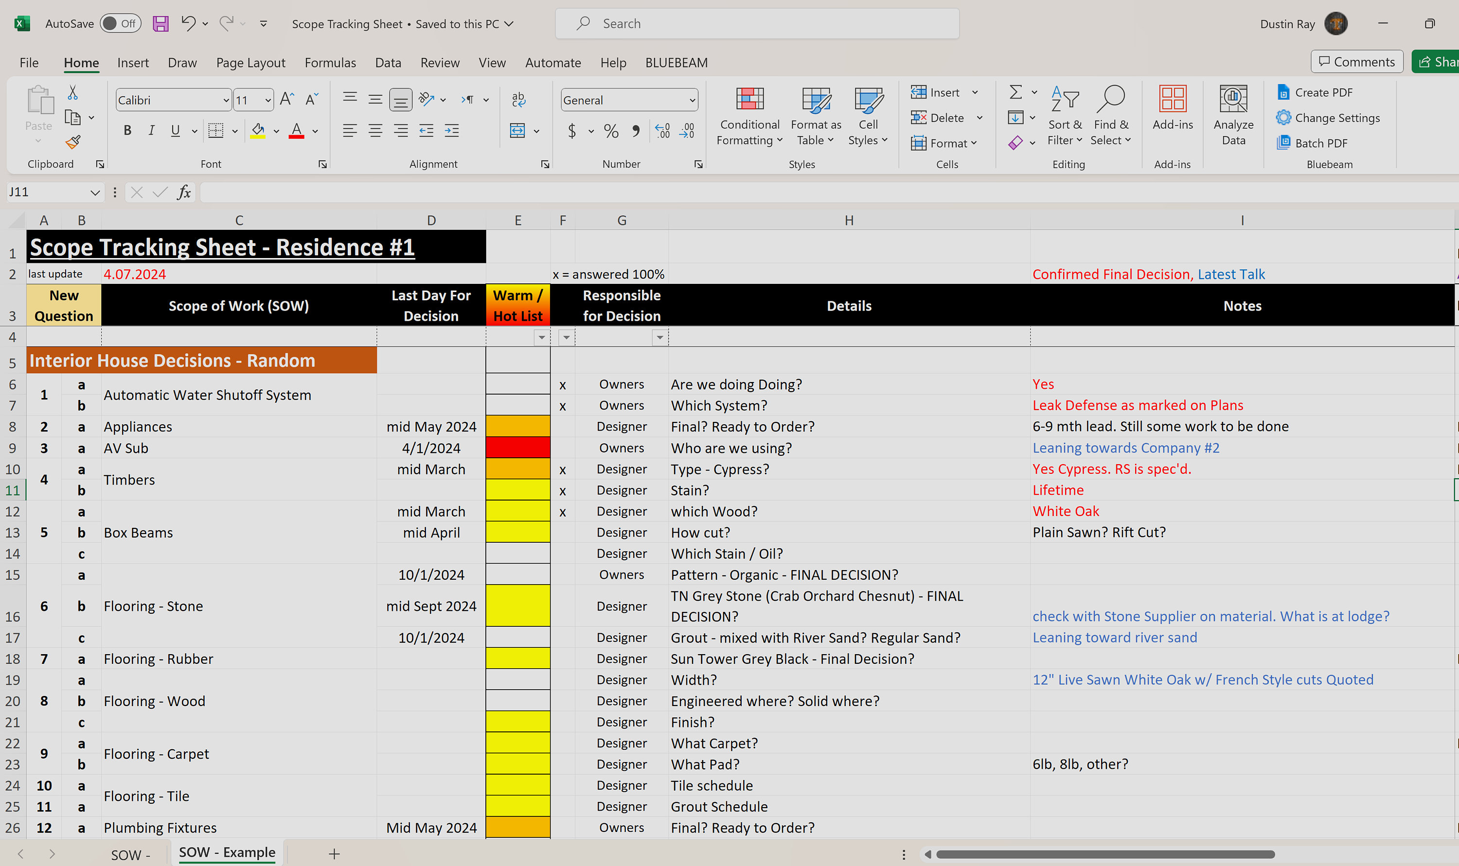
Task: Toggle italic formatting
Action: point(151,130)
